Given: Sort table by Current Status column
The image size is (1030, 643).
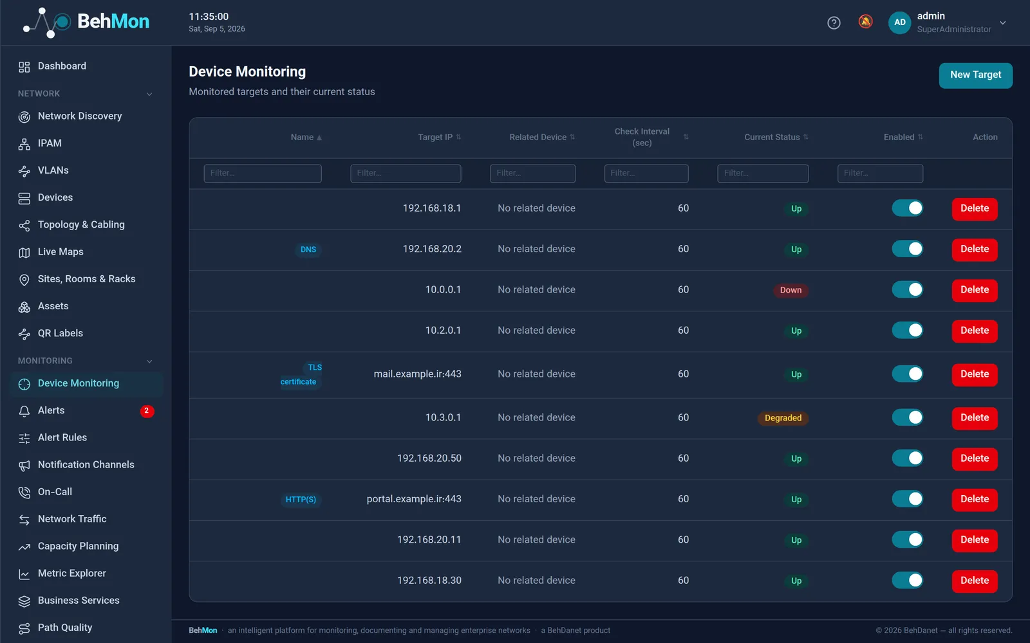Looking at the screenshot, I should [776, 137].
